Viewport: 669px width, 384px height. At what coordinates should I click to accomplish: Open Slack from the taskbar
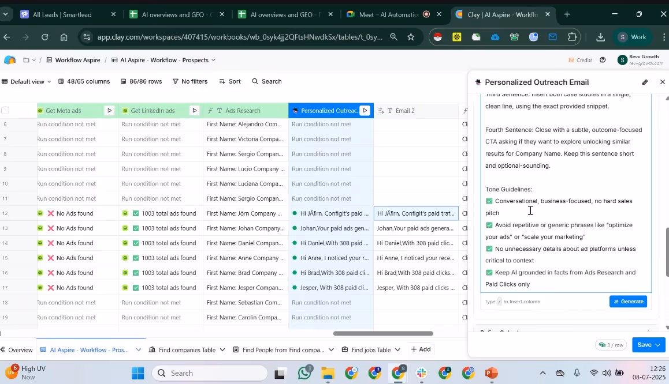point(422,373)
